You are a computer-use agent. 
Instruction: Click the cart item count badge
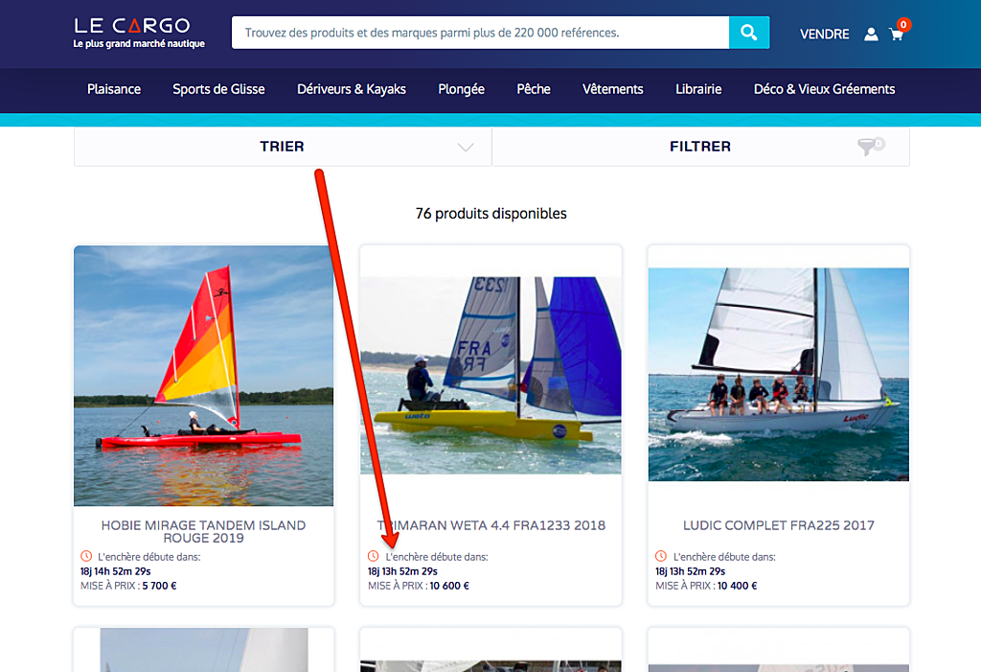(x=903, y=24)
